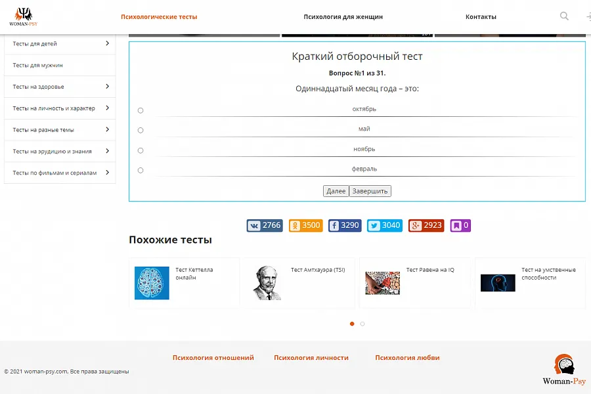Open Тест Равена на IQ link
The width and height of the screenshot is (591, 394).
430,270
